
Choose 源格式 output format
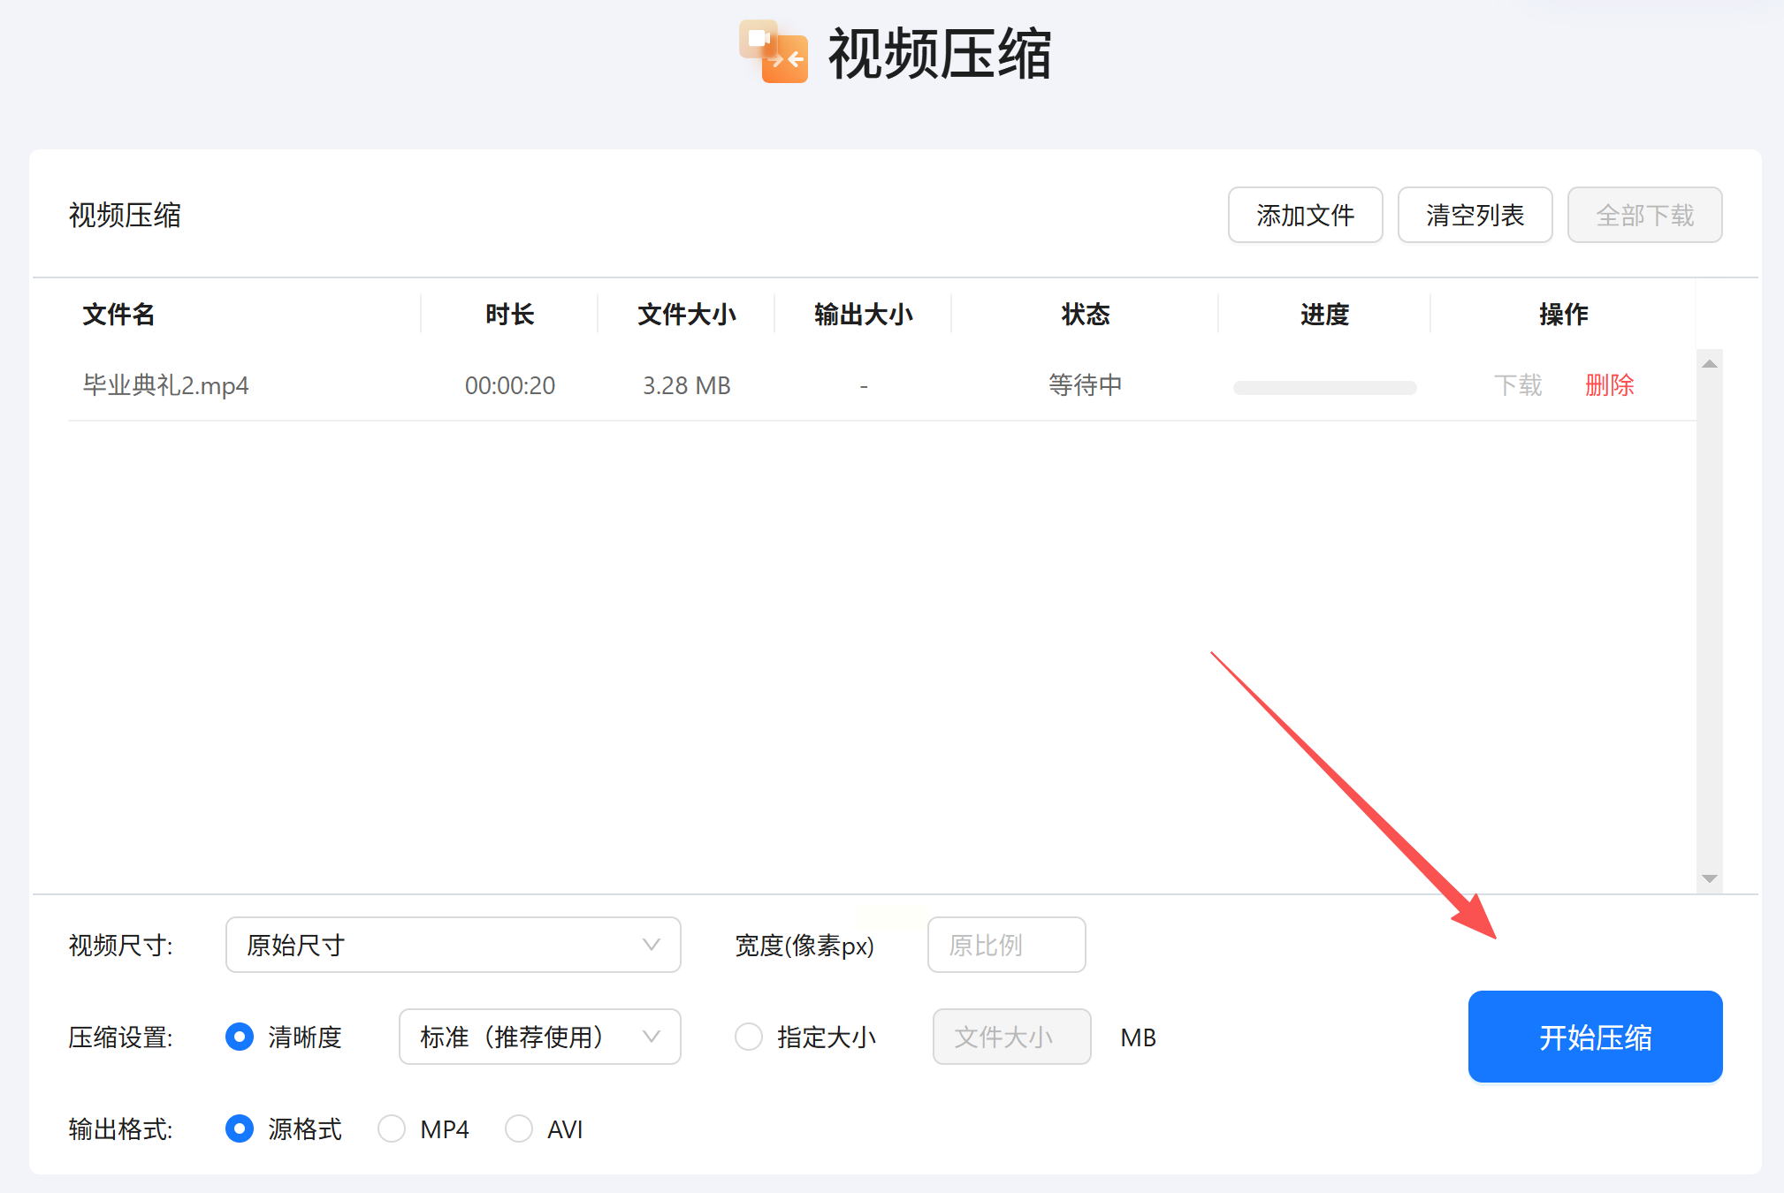pos(240,1128)
